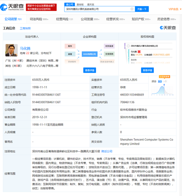Collapse the equity tree minus icon
The image size is (182, 196).
[128, 46]
